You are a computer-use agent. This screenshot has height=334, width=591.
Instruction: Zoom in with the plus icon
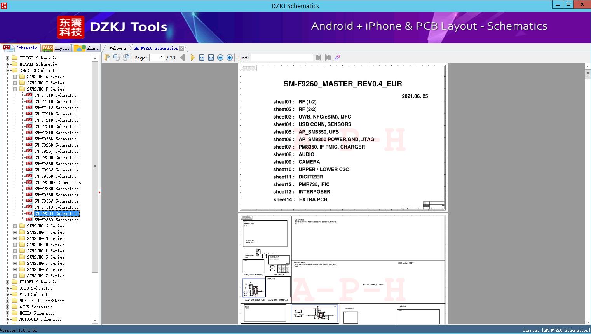(x=230, y=58)
